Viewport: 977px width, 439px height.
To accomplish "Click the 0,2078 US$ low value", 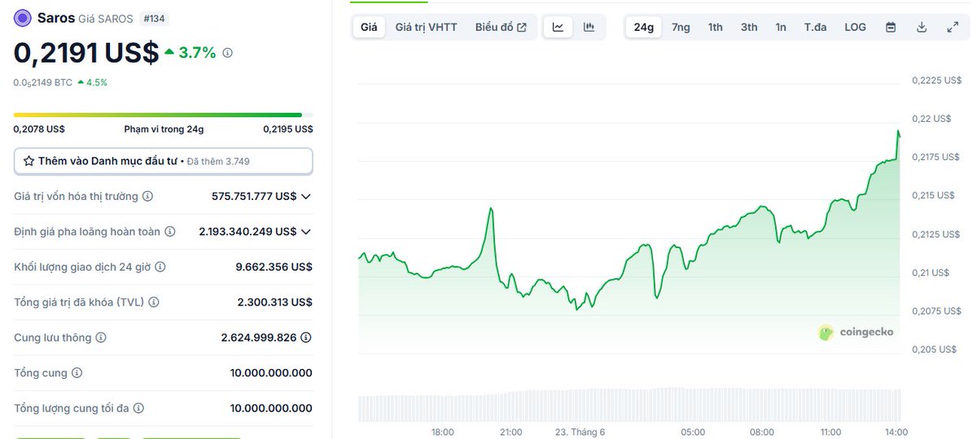I will click(x=39, y=129).
